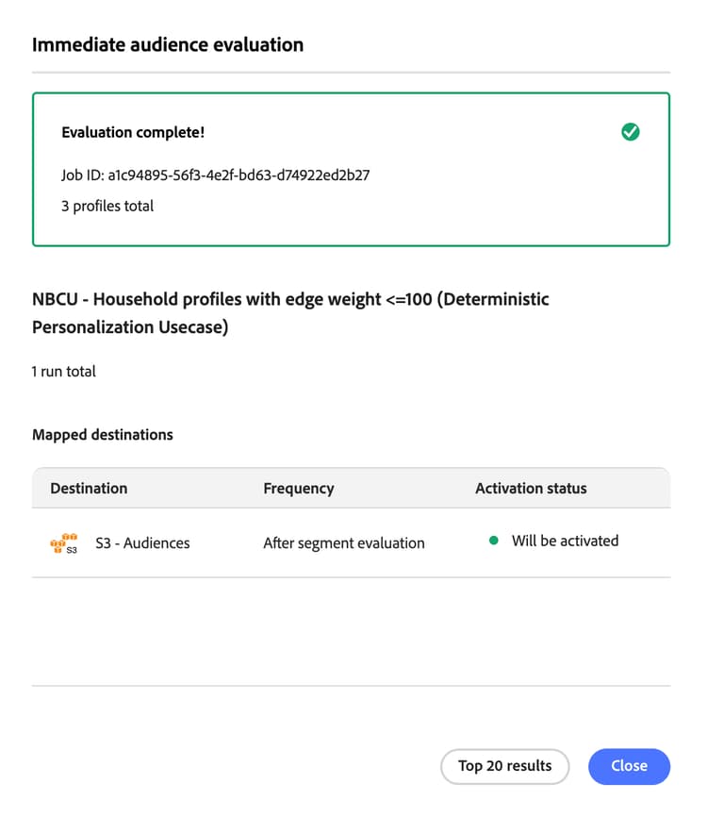Click the Destination column header

click(x=89, y=489)
